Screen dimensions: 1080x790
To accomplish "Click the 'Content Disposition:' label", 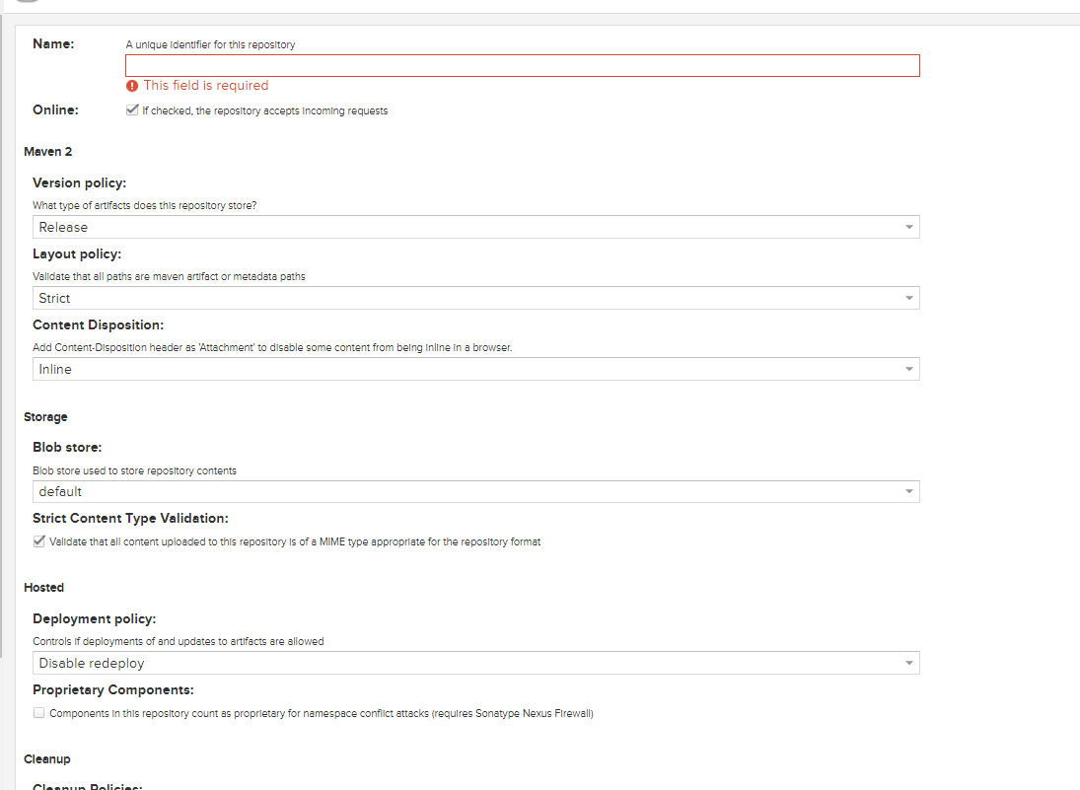I will (x=98, y=325).
